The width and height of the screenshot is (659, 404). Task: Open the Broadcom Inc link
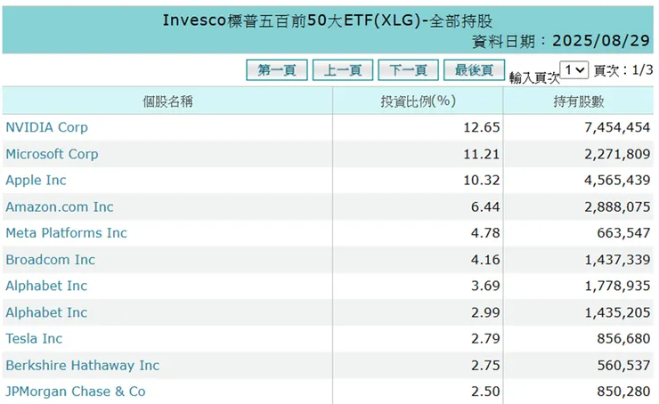(50, 260)
